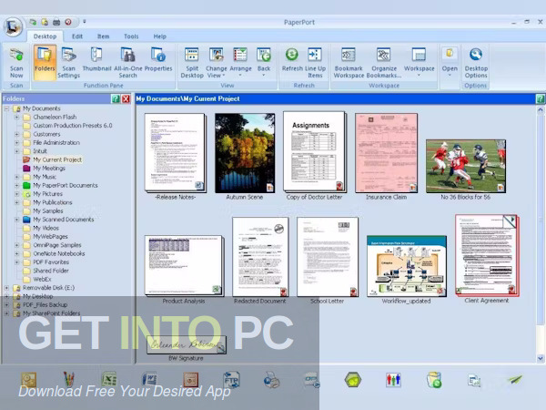Click Split Desktop

pos(192,63)
